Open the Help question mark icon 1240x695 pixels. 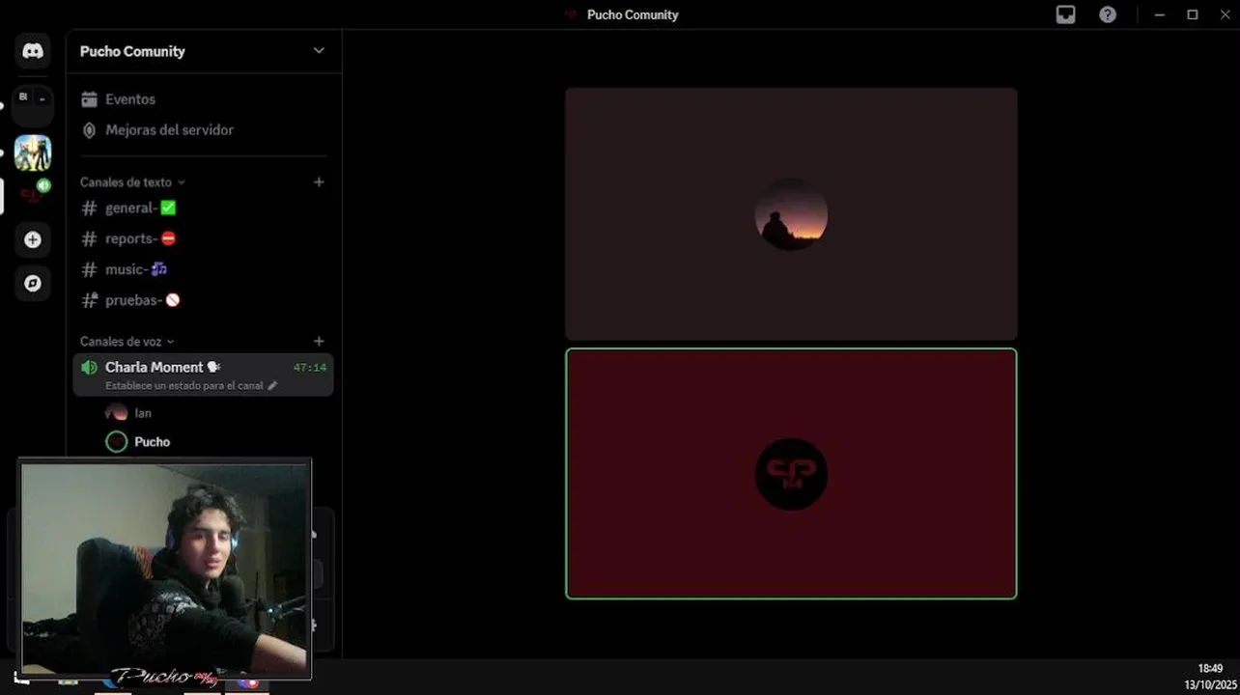[x=1108, y=14]
